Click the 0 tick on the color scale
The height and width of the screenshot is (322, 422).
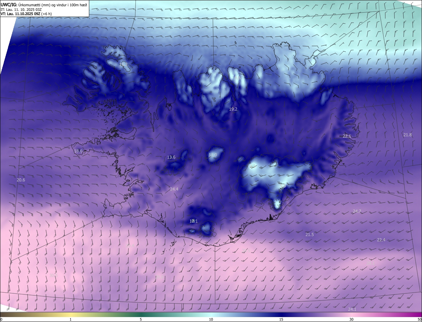pos(1,319)
